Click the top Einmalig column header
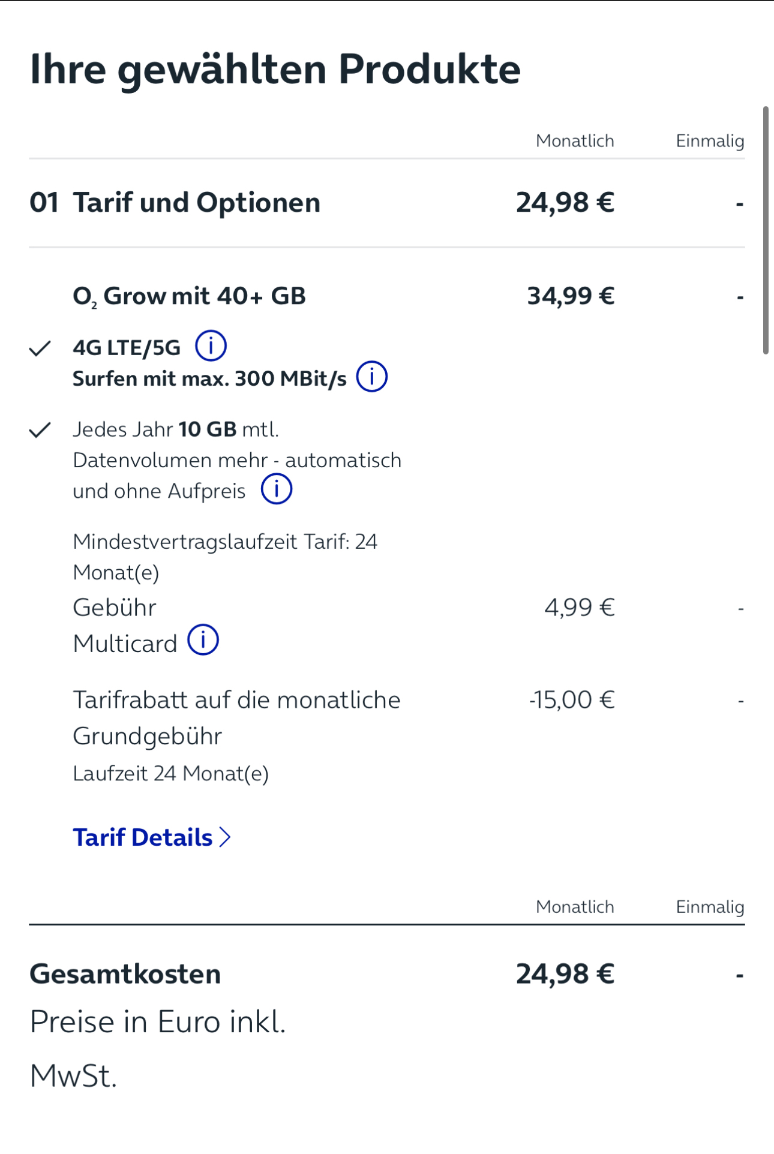The height and width of the screenshot is (1154, 774). point(710,141)
